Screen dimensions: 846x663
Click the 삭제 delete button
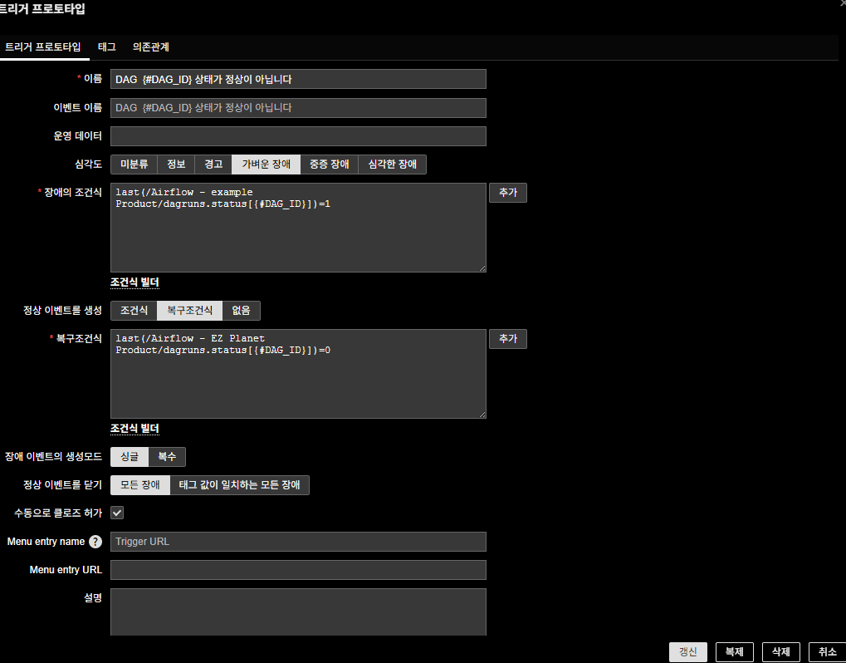click(780, 652)
